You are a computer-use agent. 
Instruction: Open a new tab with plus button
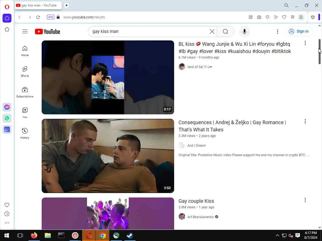click(x=67, y=5)
